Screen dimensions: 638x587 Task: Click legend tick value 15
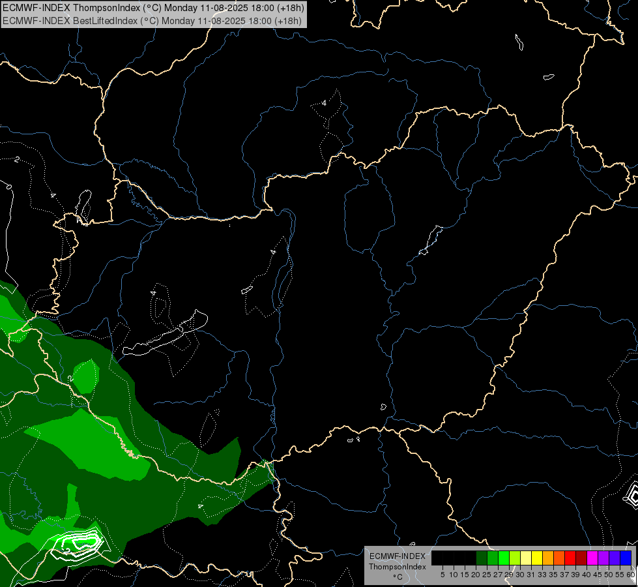pyautogui.click(x=465, y=575)
